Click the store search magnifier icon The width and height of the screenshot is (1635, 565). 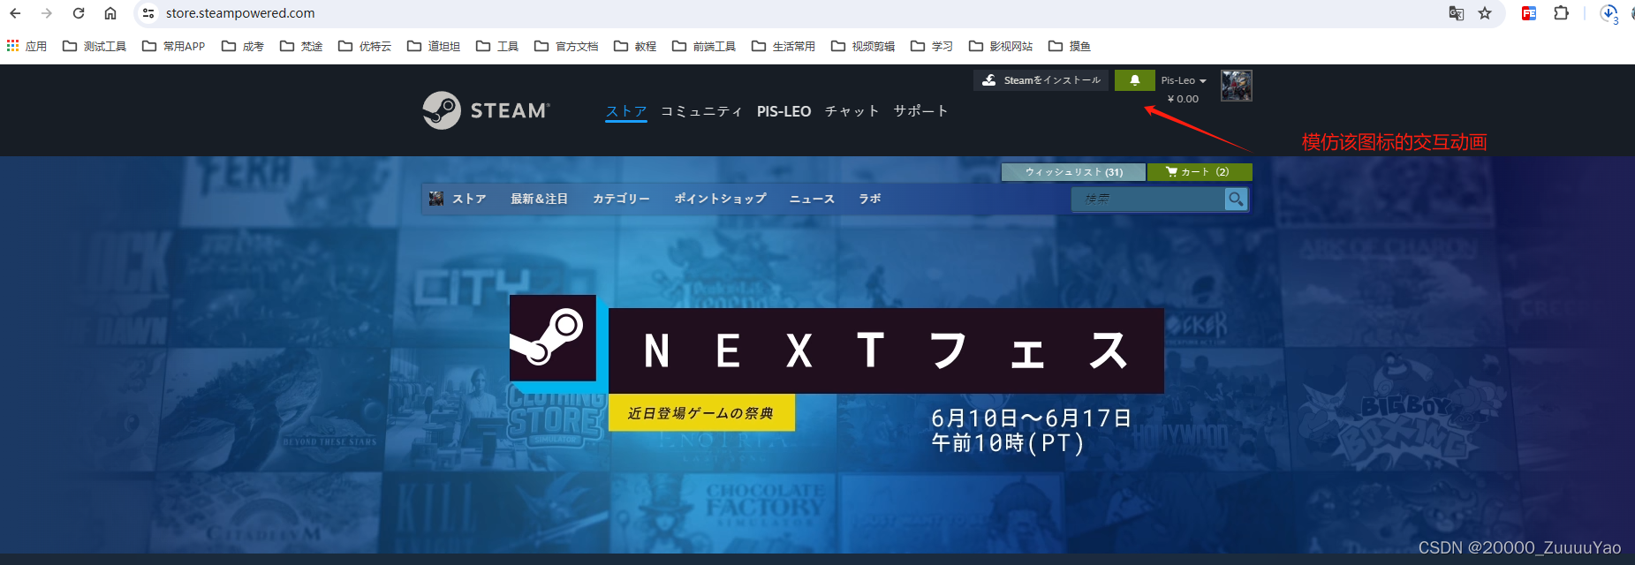click(x=1236, y=200)
